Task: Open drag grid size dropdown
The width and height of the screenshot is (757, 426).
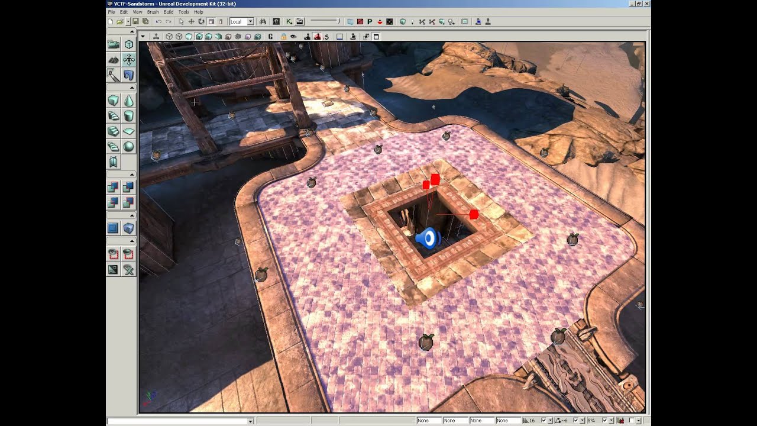Action: pyautogui.click(x=551, y=421)
